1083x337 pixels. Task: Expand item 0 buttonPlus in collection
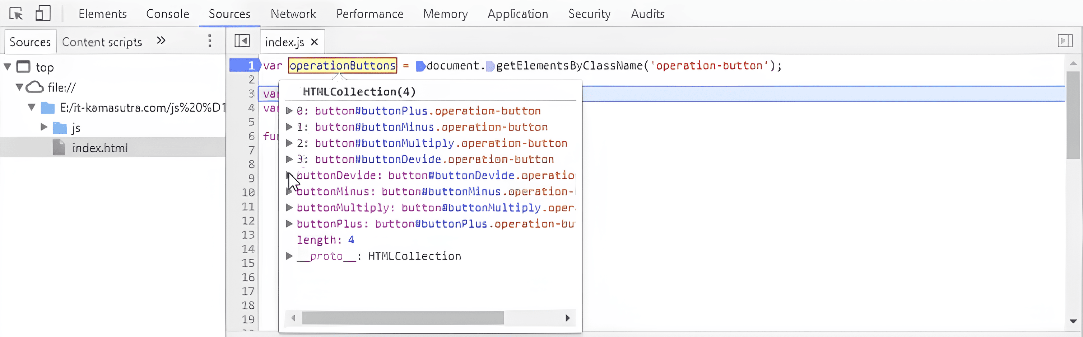(x=289, y=111)
